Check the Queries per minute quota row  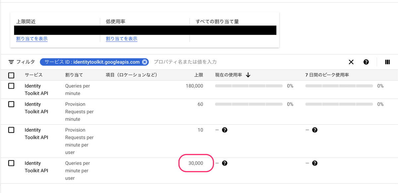coord(11,86)
